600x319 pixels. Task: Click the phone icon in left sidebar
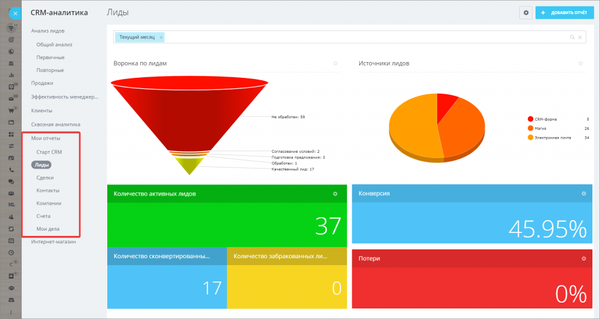click(11, 170)
